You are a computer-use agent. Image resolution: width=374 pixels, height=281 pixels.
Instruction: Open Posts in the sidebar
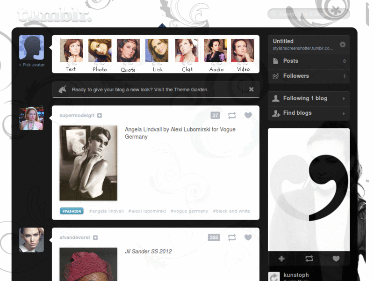(x=309, y=61)
